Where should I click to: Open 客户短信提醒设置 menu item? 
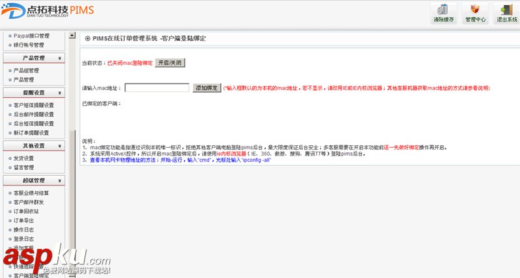[x=34, y=105]
